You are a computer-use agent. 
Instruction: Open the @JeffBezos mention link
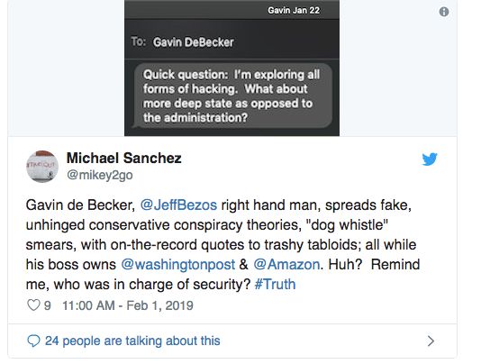pyautogui.click(x=178, y=205)
